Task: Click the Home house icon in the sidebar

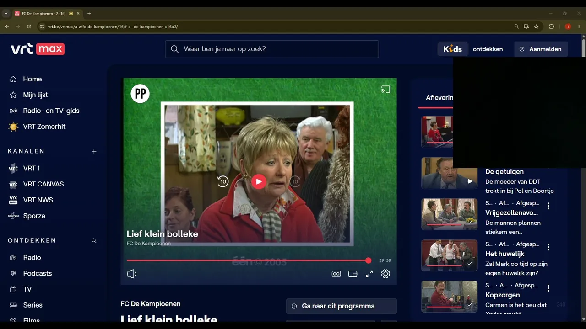Action: (13, 79)
